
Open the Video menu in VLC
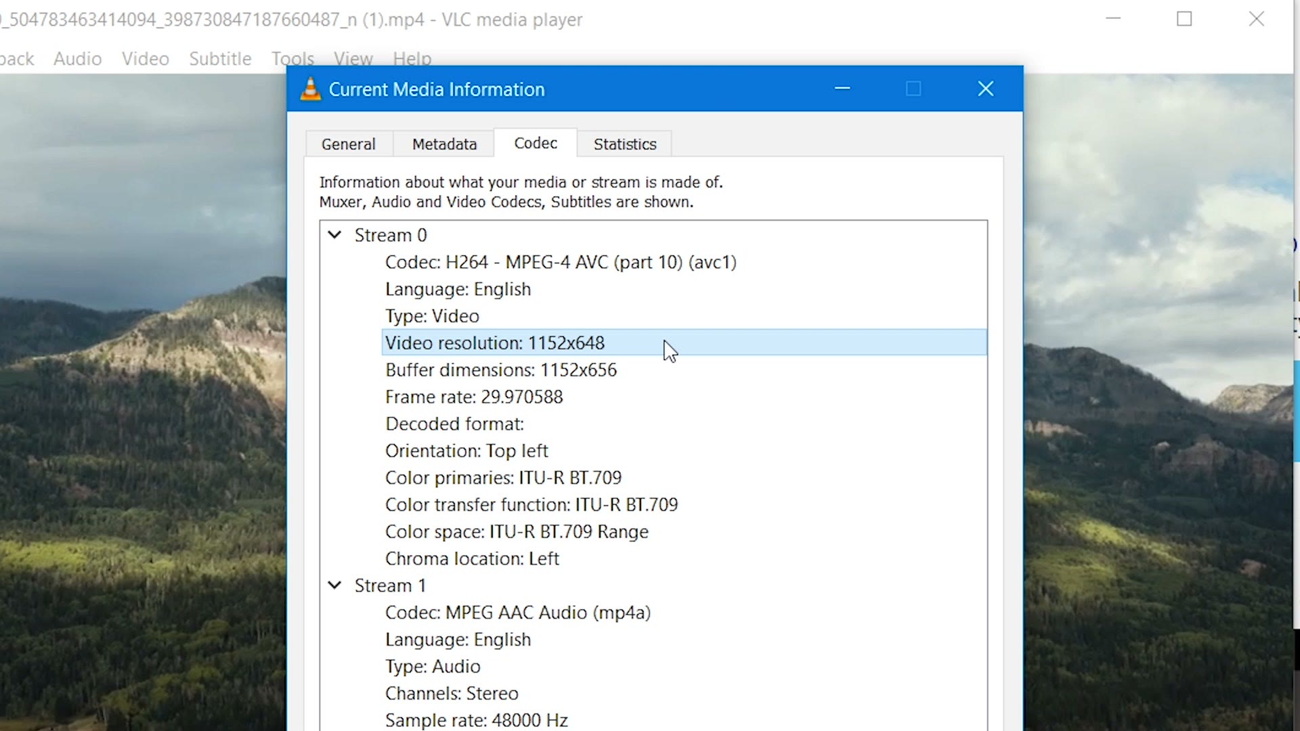click(x=146, y=59)
